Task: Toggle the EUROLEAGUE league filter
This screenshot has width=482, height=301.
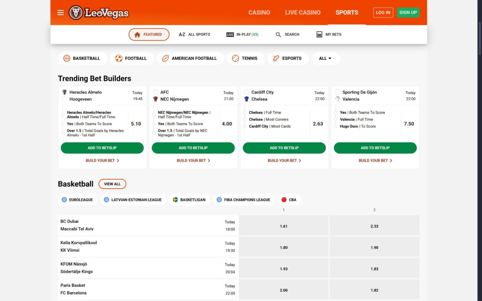Action: click(x=78, y=199)
